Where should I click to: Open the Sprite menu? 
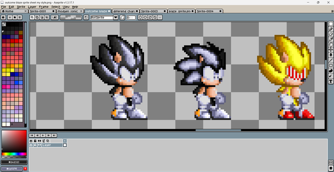pyautogui.click(x=21, y=7)
